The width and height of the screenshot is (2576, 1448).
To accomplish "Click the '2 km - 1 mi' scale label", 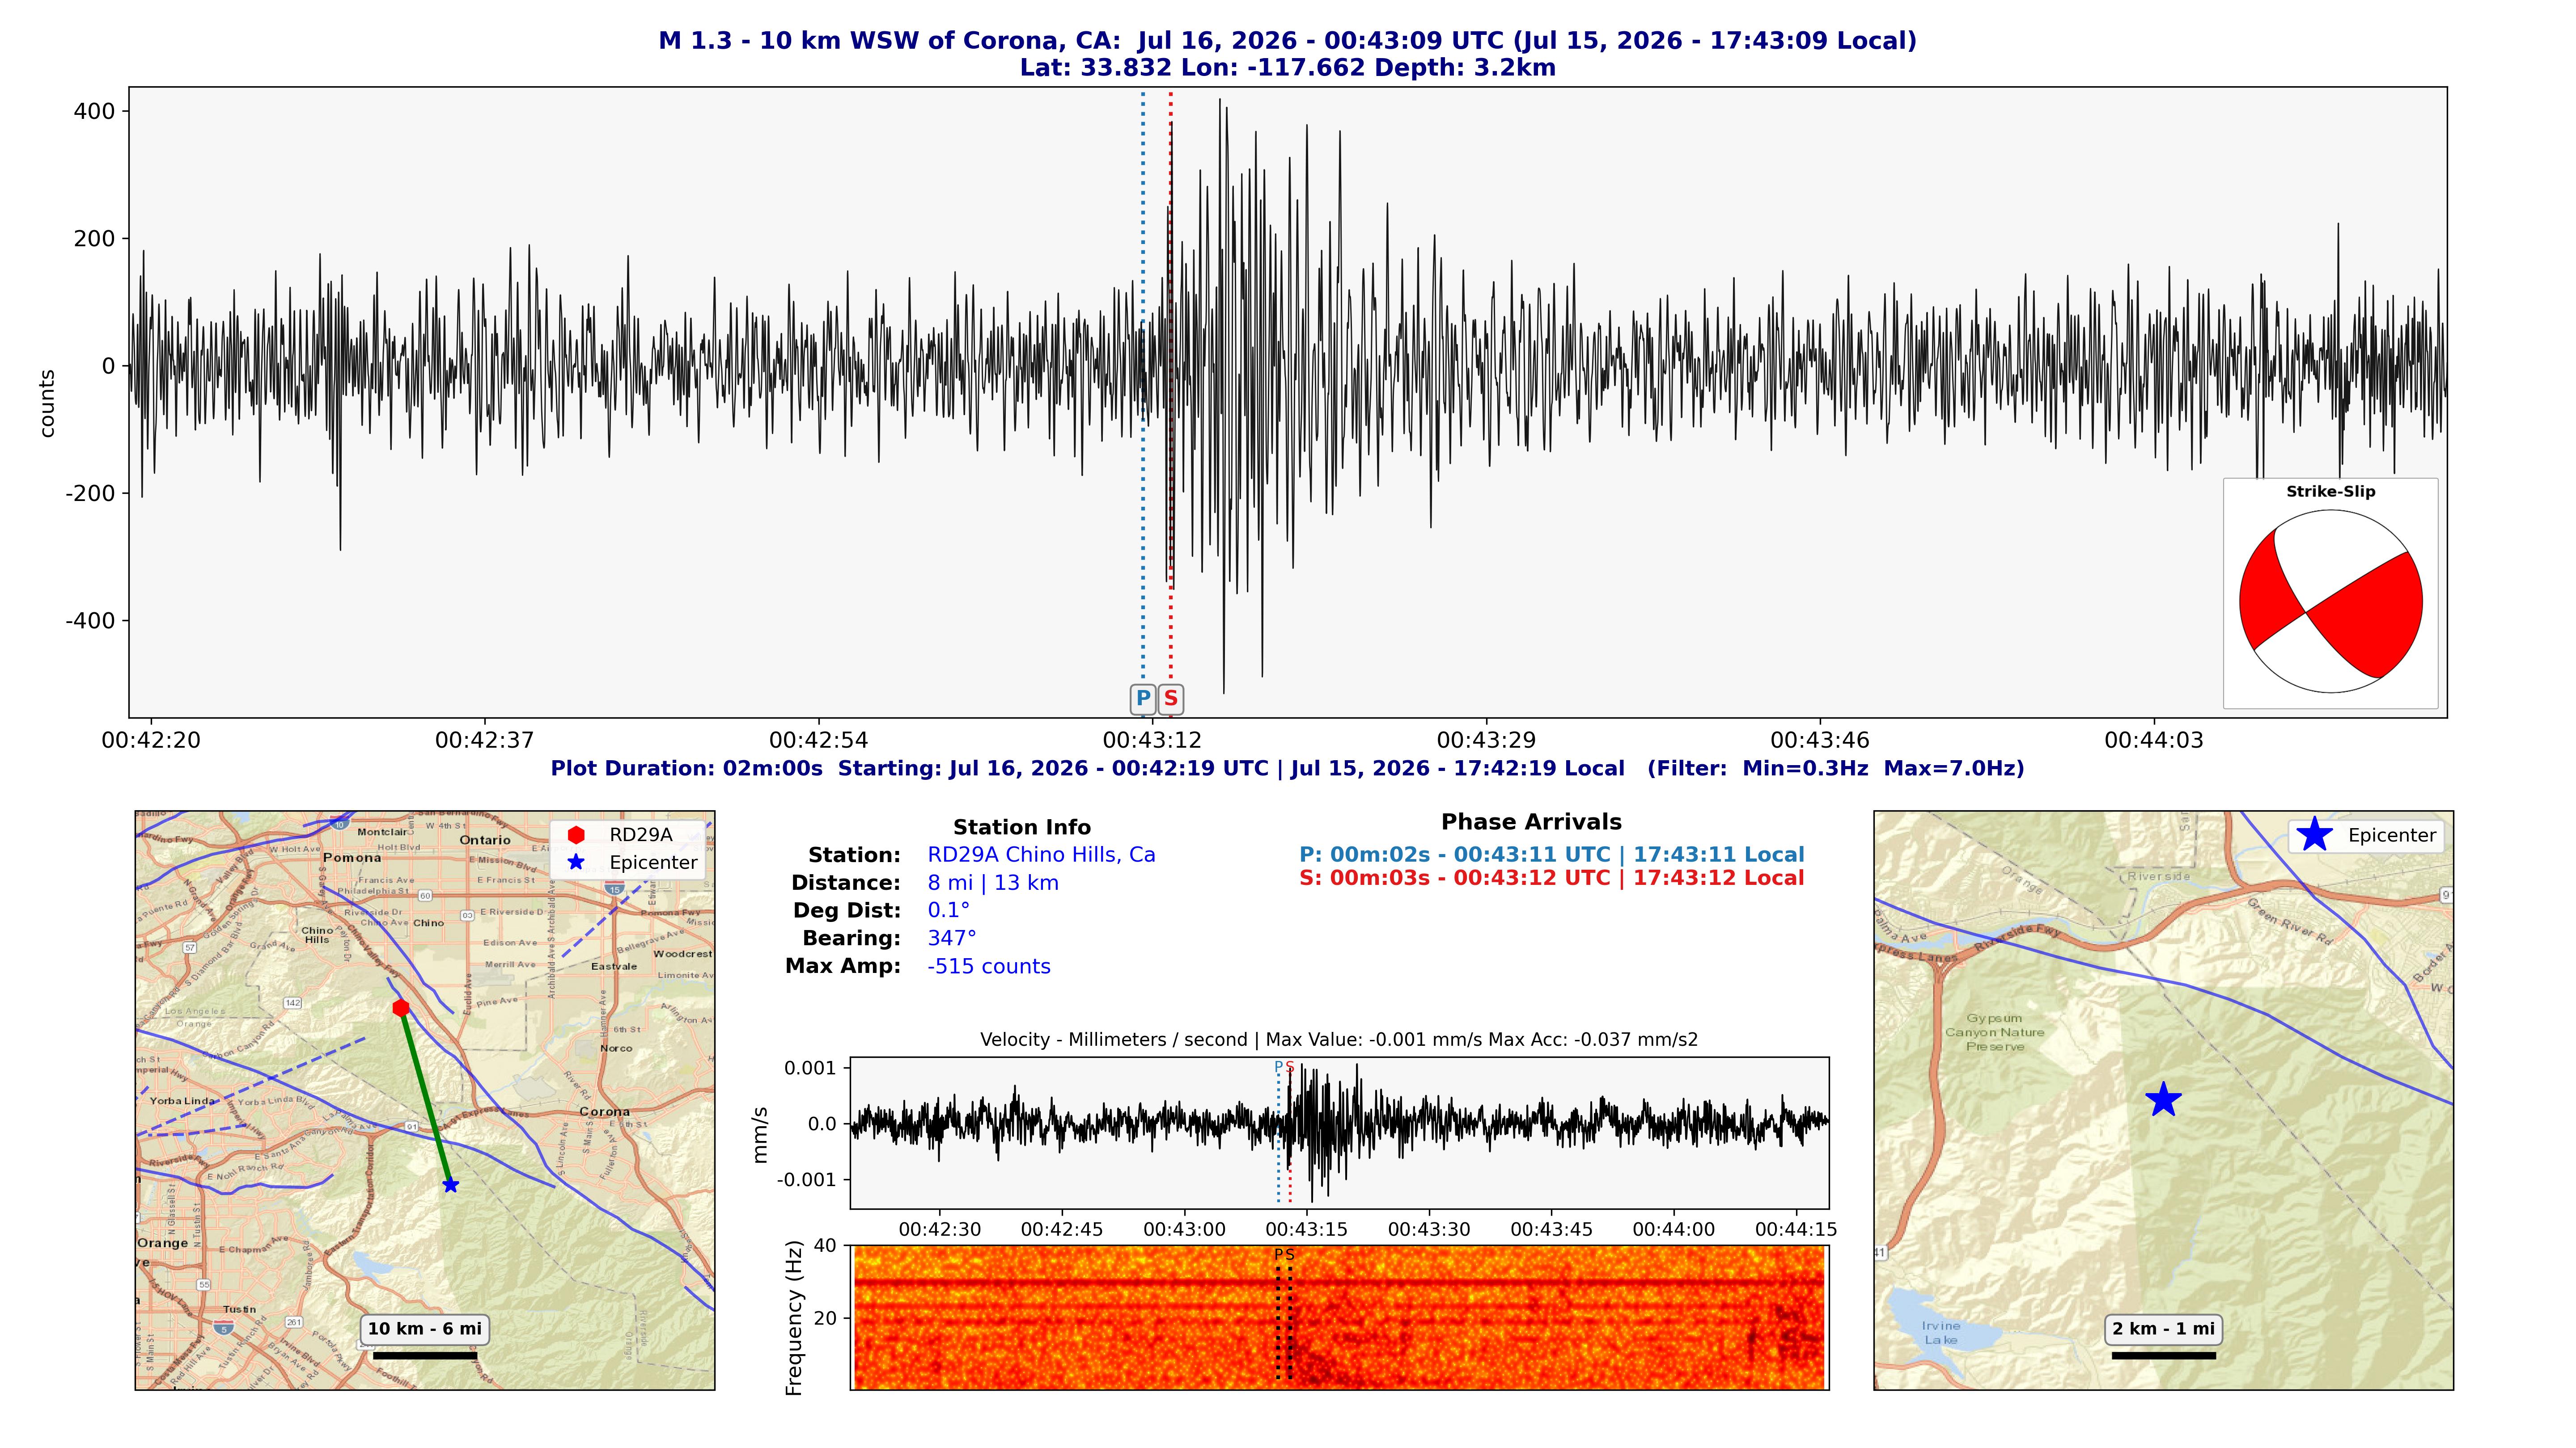I will [x=2164, y=1329].
